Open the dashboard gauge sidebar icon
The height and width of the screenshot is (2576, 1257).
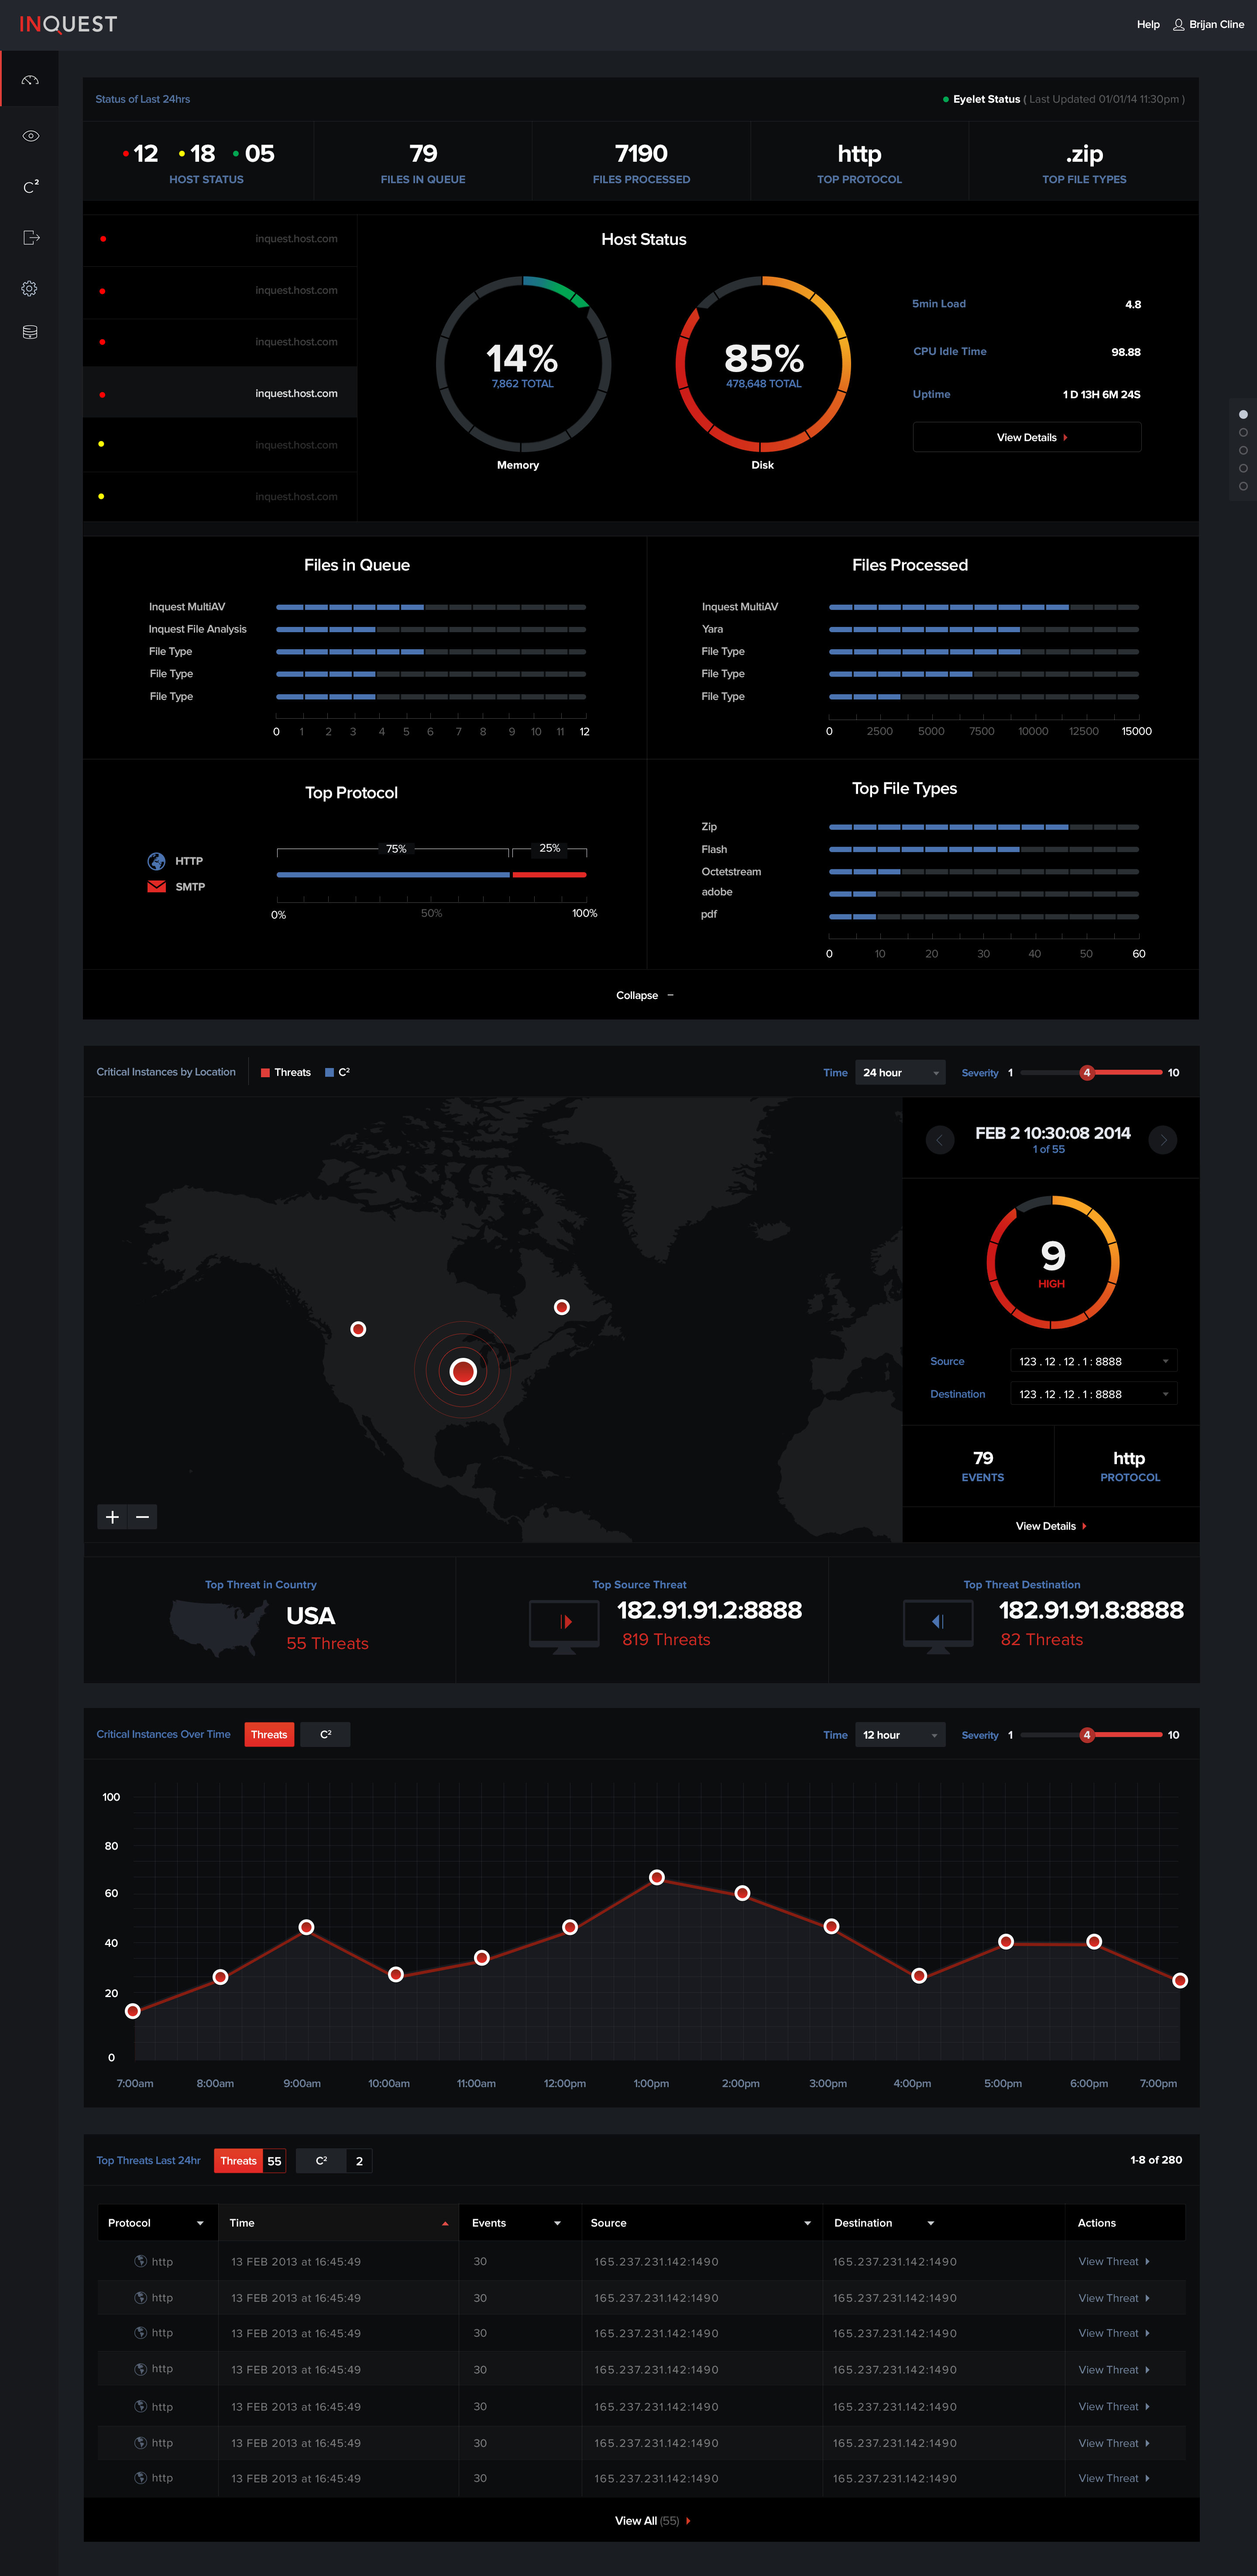tap(30, 80)
